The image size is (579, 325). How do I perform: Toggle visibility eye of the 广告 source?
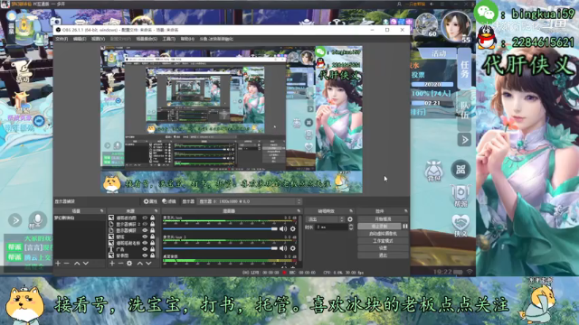point(145,249)
